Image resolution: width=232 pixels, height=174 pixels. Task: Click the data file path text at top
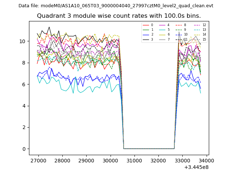point(116,6)
